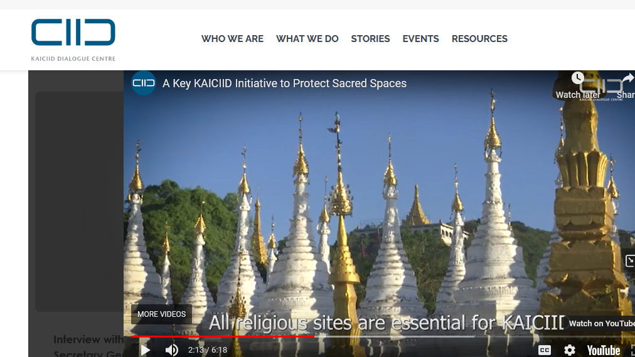
Task: Mute the video volume
Action: coord(172,350)
